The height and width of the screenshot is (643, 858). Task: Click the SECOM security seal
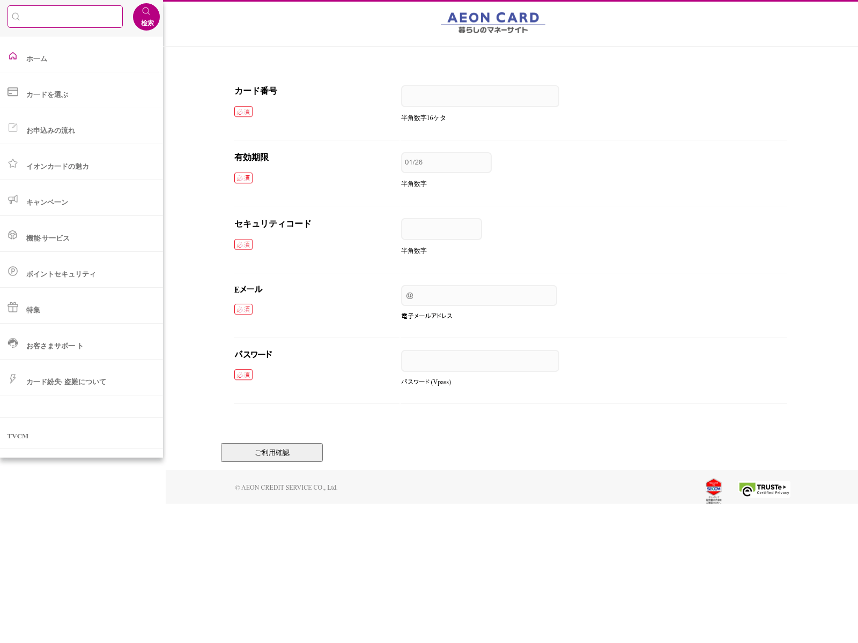click(x=714, y=491)
